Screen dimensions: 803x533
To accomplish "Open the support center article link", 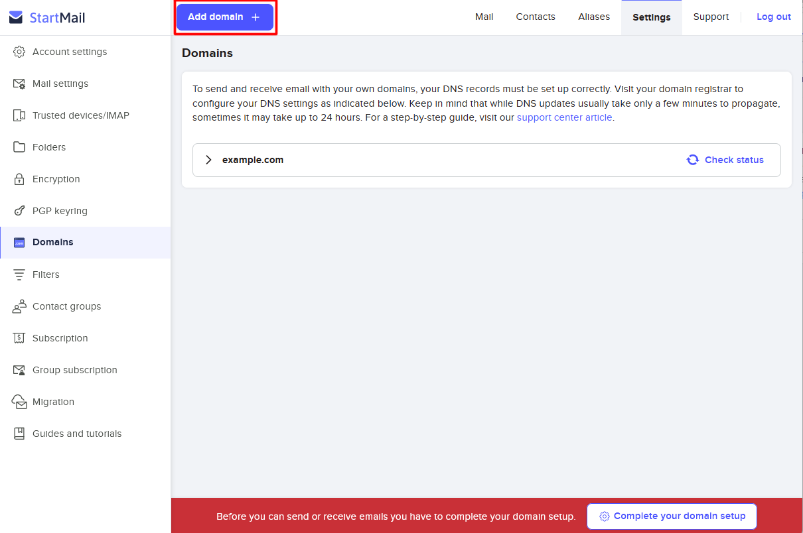I will (x=564, y=117).
